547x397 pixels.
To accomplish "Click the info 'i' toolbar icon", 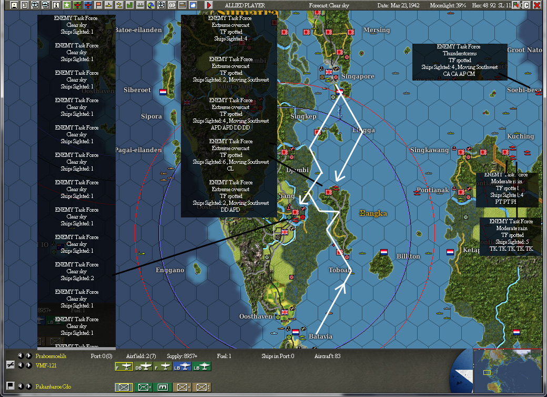I will point(56,5).
